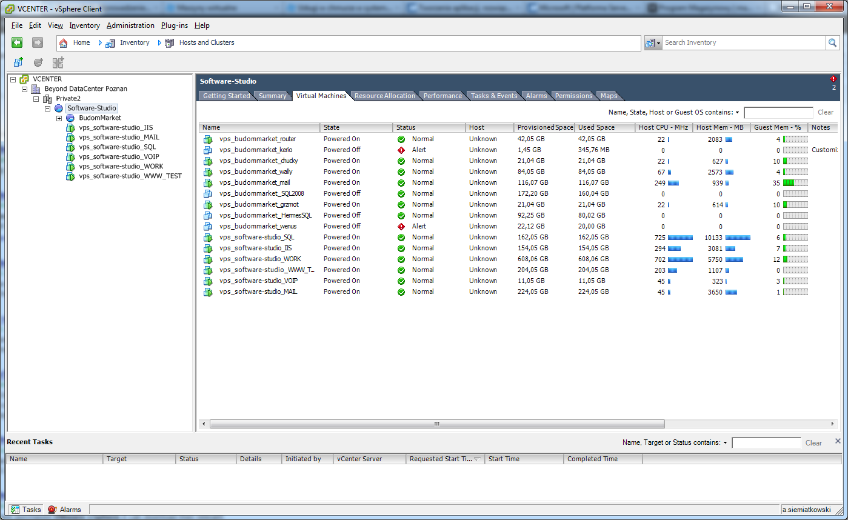Switch to the Tasks & Events tab
Image resolution: width=848 pixels, height=520 pixels.
tap(494, 96)
